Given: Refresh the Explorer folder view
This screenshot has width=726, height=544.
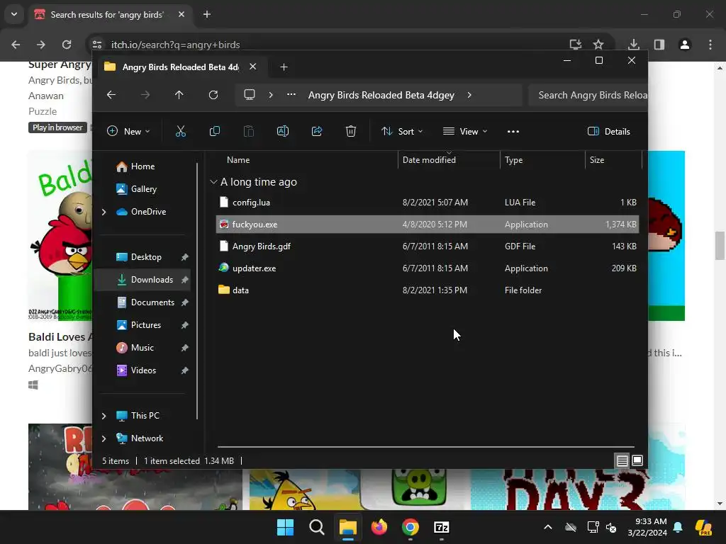Looking at the screenshot, I should [x=213, y=95].
